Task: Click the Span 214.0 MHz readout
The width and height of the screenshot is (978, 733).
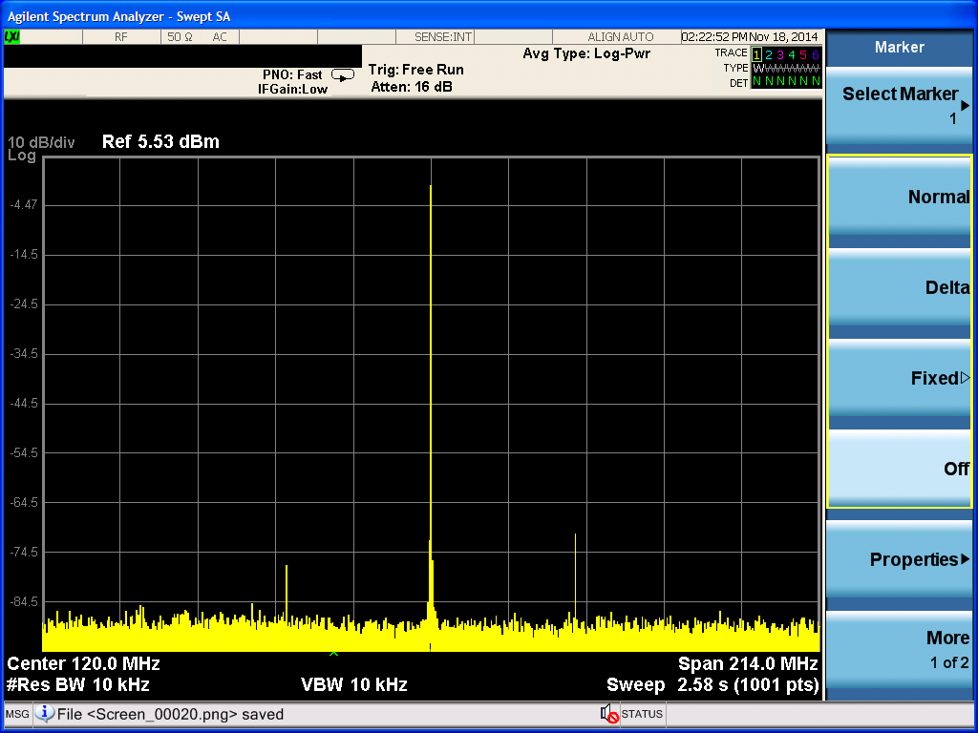Action: (x=748, y=663)
